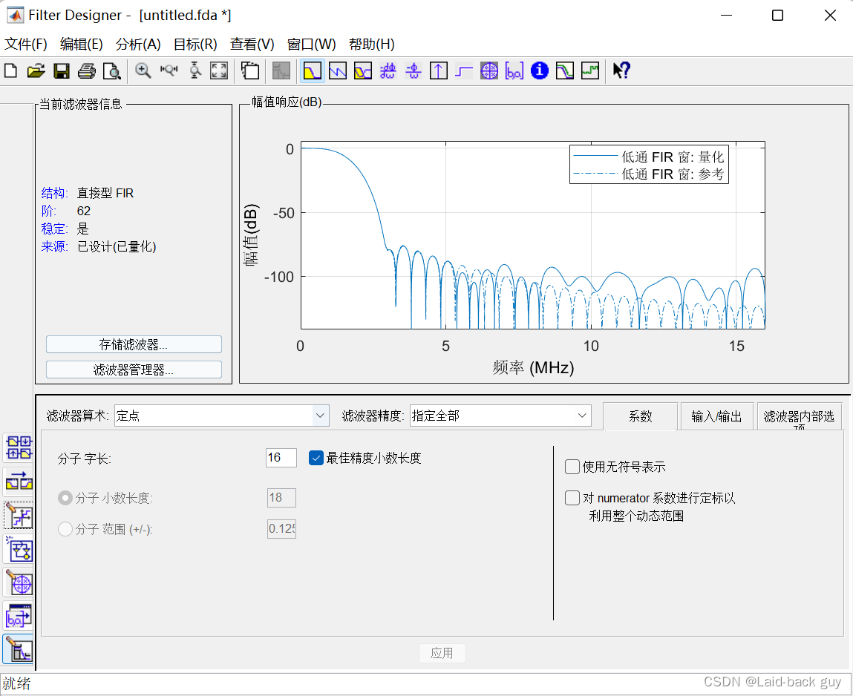
Task: Select the Realize Model sidebar icon
Action: click(18, 551)
